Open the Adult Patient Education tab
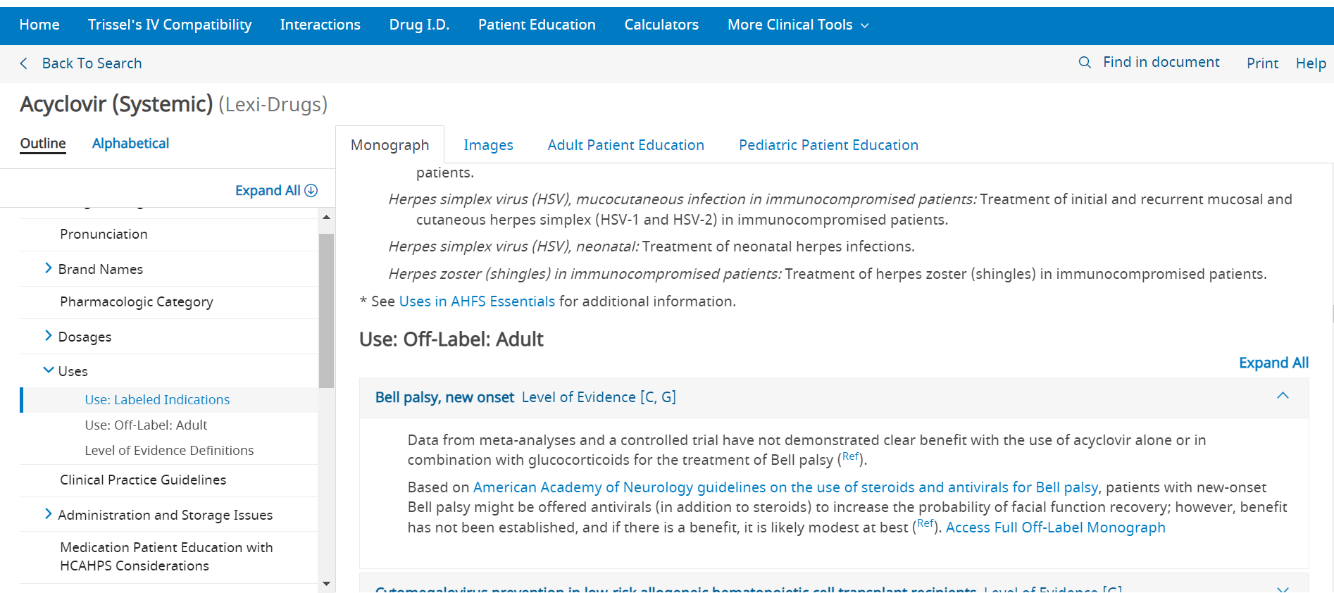 pyautogui.click(x=625, y=145)
